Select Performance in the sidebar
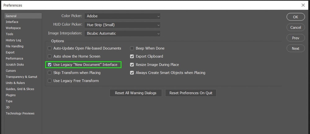The width and height of the screenshot is (310, 134). (x=15, y=58)
